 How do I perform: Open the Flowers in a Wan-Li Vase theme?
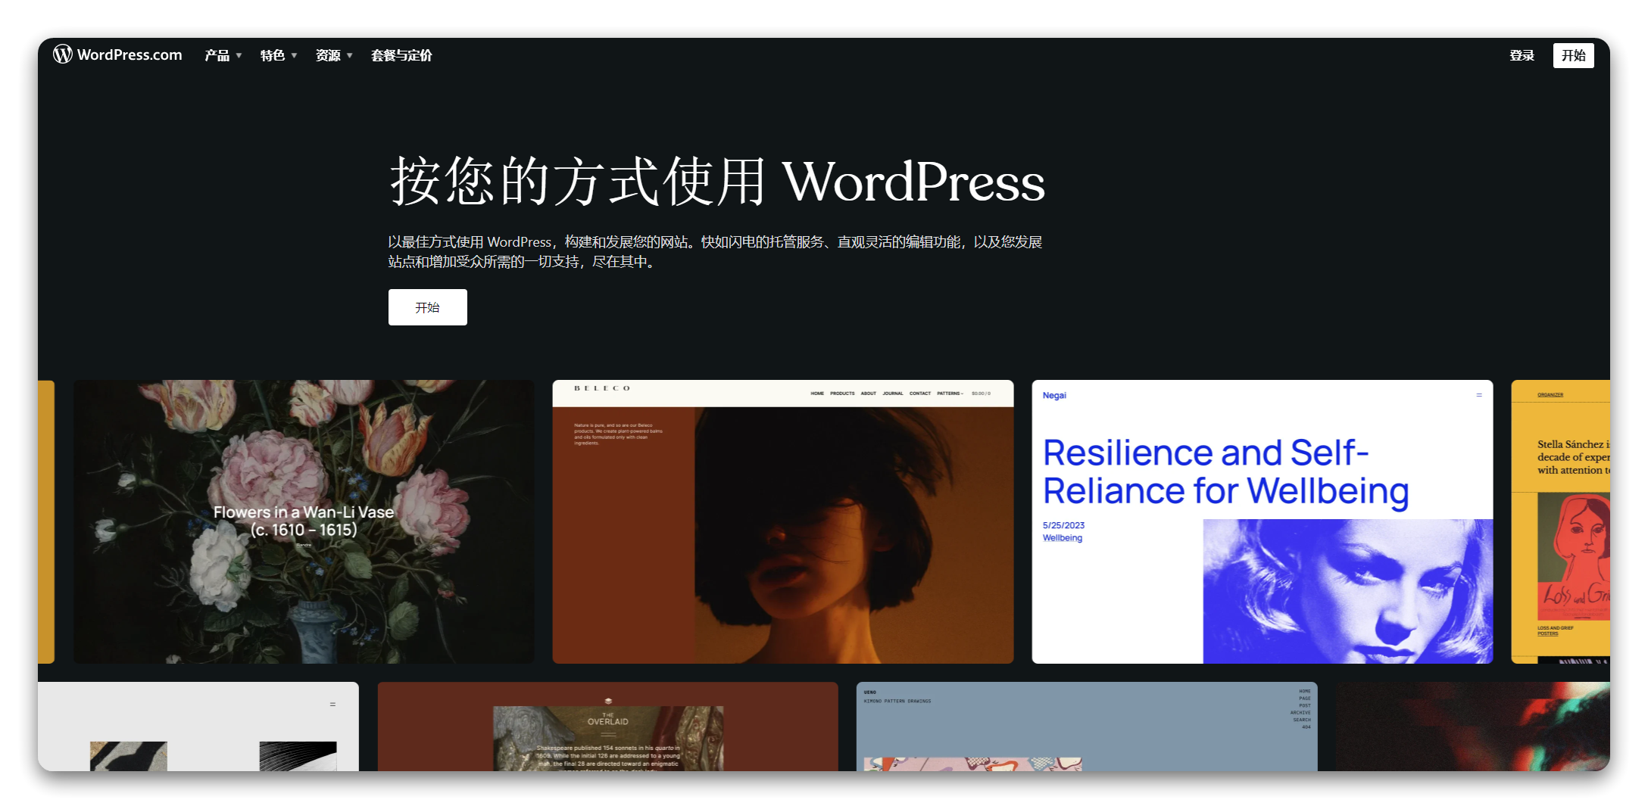pyautogui.click(x=304, y=521)
